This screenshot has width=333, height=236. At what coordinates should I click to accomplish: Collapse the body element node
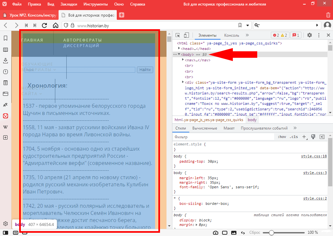click(179, 54)
